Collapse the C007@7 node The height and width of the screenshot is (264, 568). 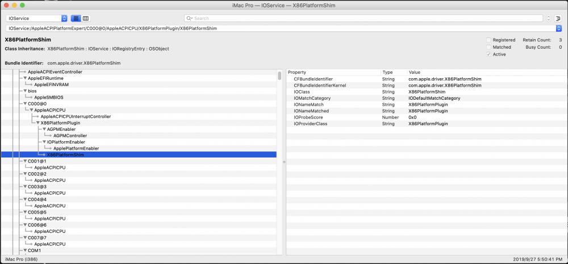tap(26, 237)
